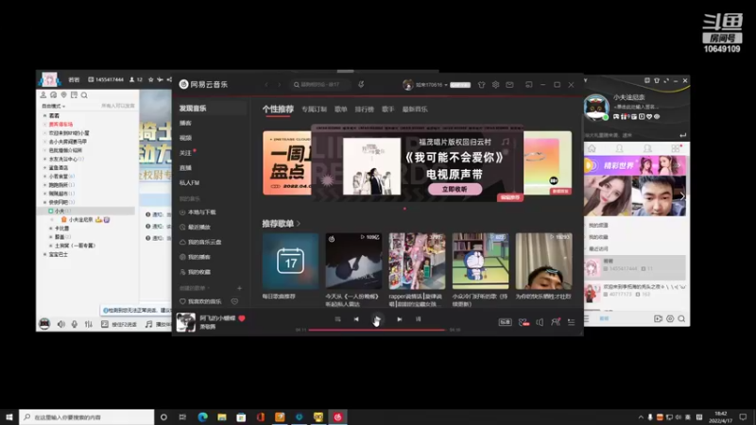Open the 自由模式 mode dropdown

point(53,106)
